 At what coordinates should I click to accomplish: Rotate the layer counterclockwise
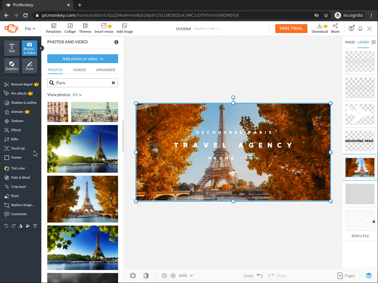6,226
